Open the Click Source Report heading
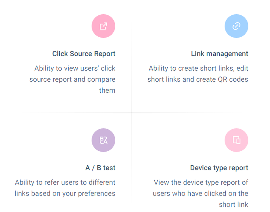 [x=84, y=54]
